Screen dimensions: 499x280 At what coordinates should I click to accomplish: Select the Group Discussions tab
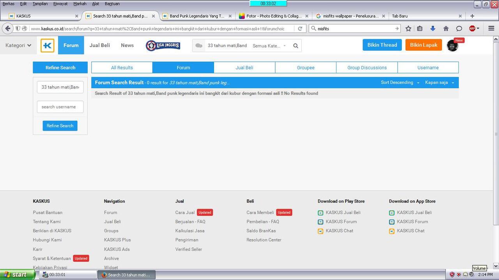pos(367,68)
